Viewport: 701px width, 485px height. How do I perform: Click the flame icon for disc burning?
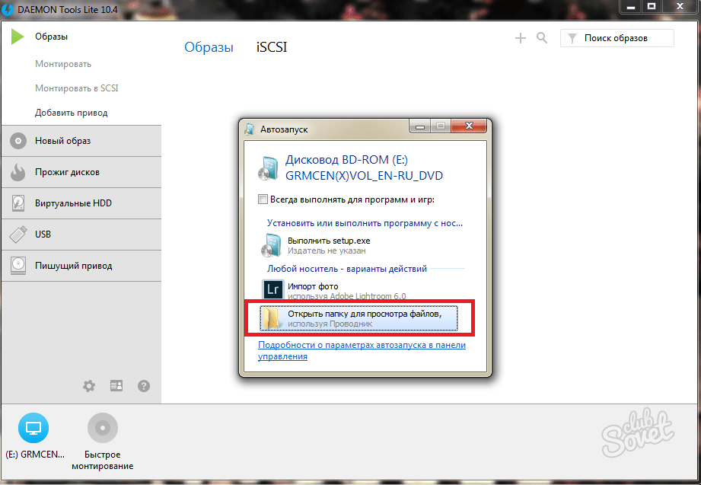point(18,172)
